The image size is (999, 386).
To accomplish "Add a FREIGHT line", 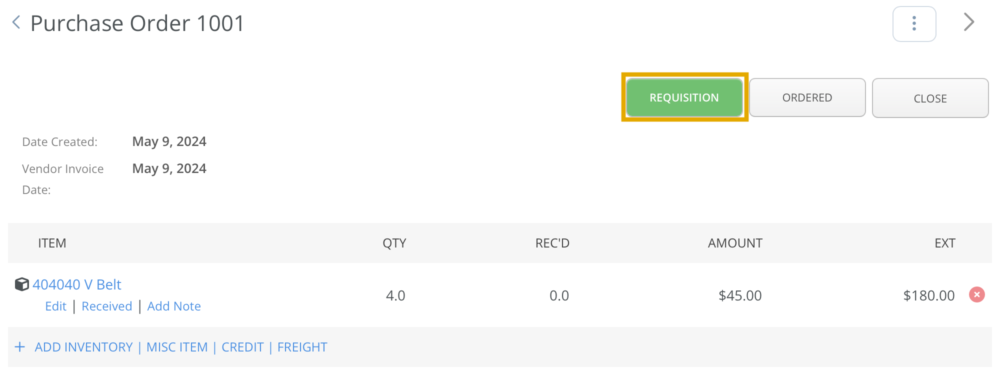I will tap(302, 347).
